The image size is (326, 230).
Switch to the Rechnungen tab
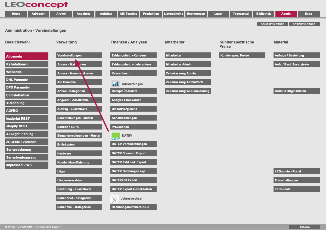click(196, 14)
